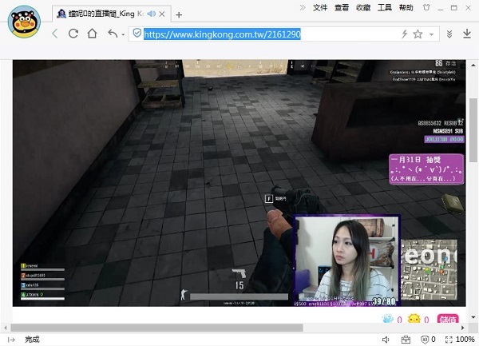
Task: Bookmark this page with the star icon
Action: pos(418,34)
